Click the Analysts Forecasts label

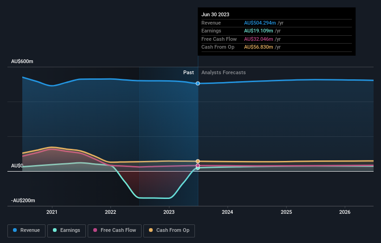click(x=224, y=73)
